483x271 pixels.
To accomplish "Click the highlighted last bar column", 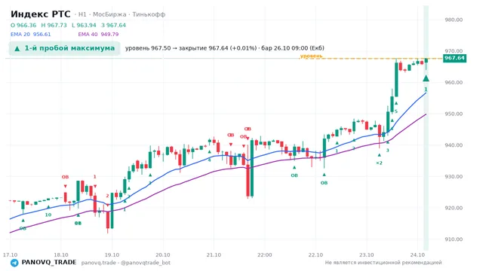I will coord(426,127).
